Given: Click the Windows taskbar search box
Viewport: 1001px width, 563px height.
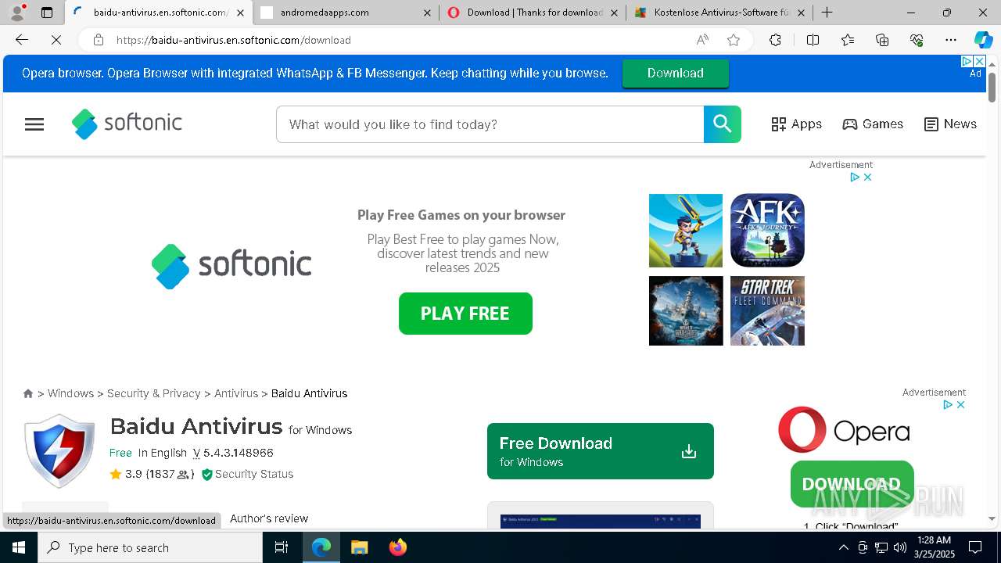Looking at the screenshot, I should (x=150, y=547).
